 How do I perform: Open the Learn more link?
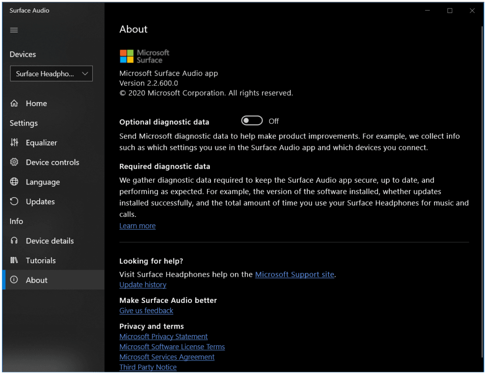[x=137, y=225]
